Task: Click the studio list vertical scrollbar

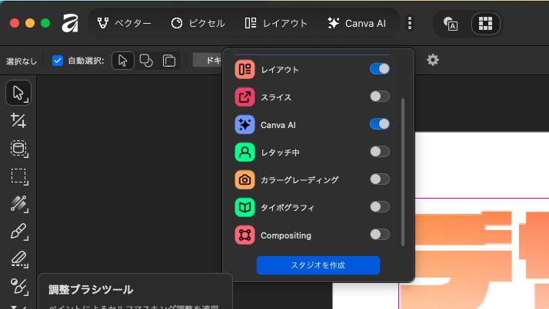Action: 403,169
